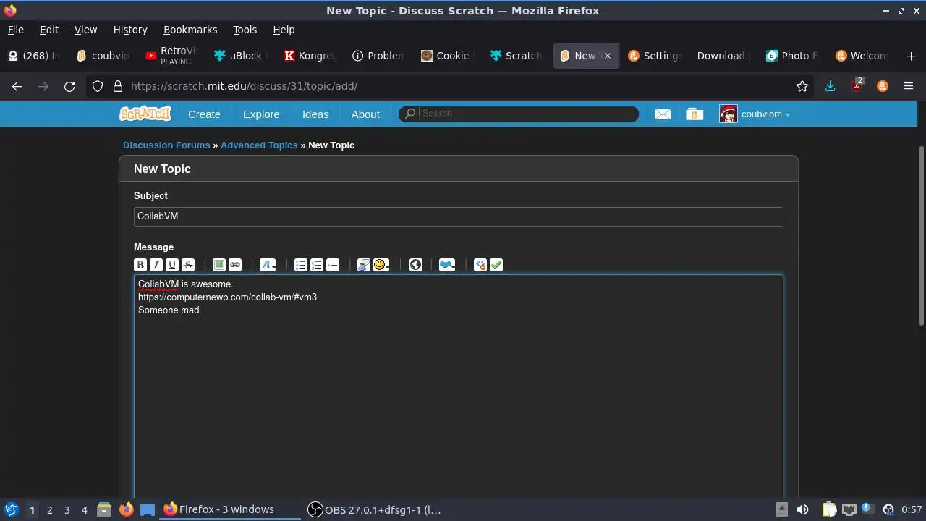
Task: Switch to the Settings tab
Action: (x=655, y=56)
